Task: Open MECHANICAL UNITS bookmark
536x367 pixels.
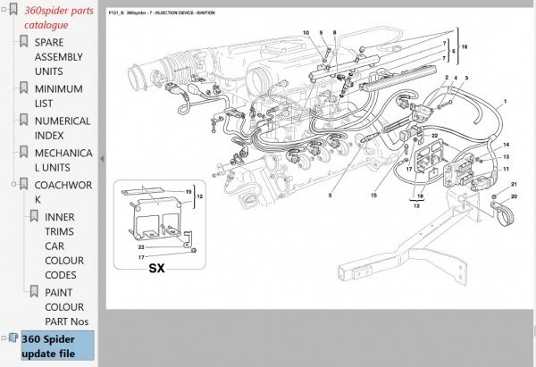Action: 63,160
